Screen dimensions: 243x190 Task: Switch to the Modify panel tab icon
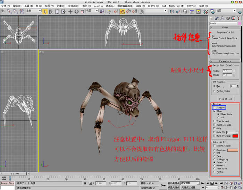pos(217,18)
